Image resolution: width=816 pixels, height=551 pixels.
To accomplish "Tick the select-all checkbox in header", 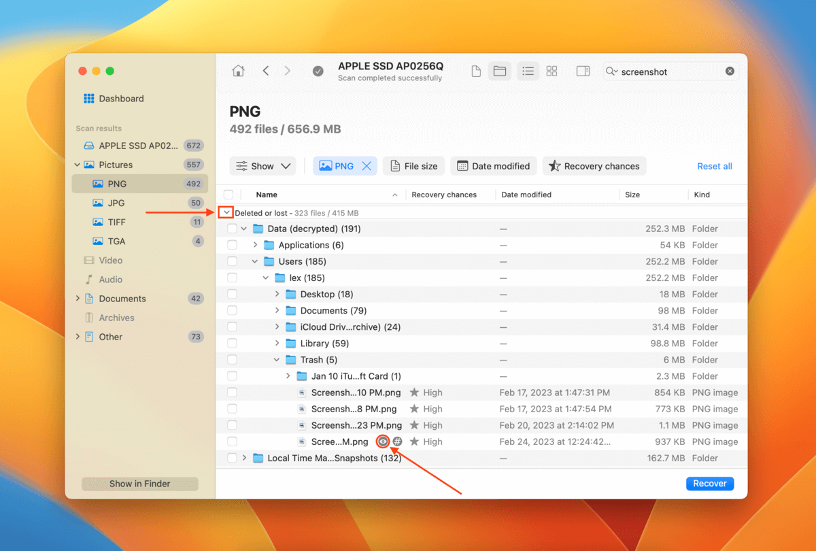I will [228, 195].
